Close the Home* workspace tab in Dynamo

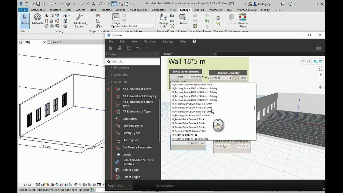(x=215, y=54)
